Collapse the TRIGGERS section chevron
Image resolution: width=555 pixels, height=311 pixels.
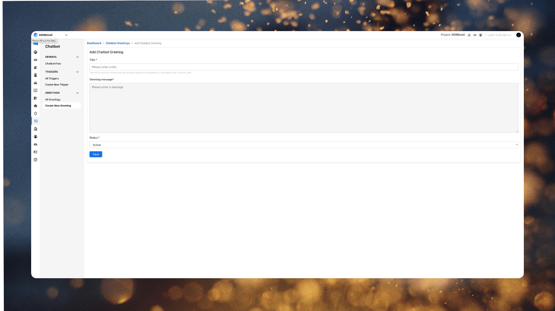[77, 72]
